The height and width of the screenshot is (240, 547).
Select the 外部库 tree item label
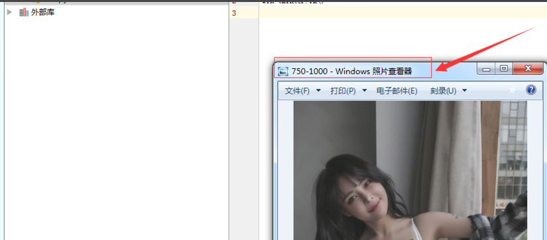pos(42,13)
